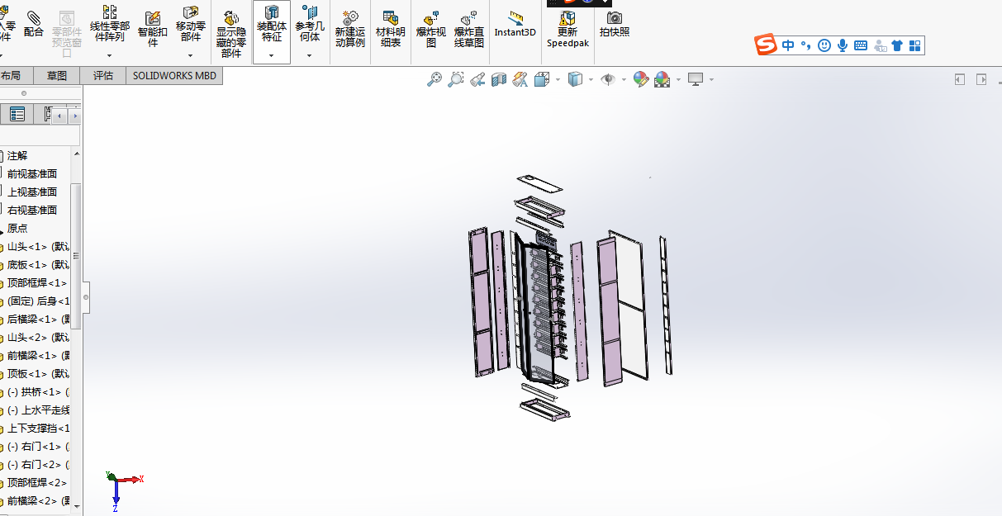Click left arrow of panel tab scroller
Screen dimensions: 1002x516
tap(59, 116)
